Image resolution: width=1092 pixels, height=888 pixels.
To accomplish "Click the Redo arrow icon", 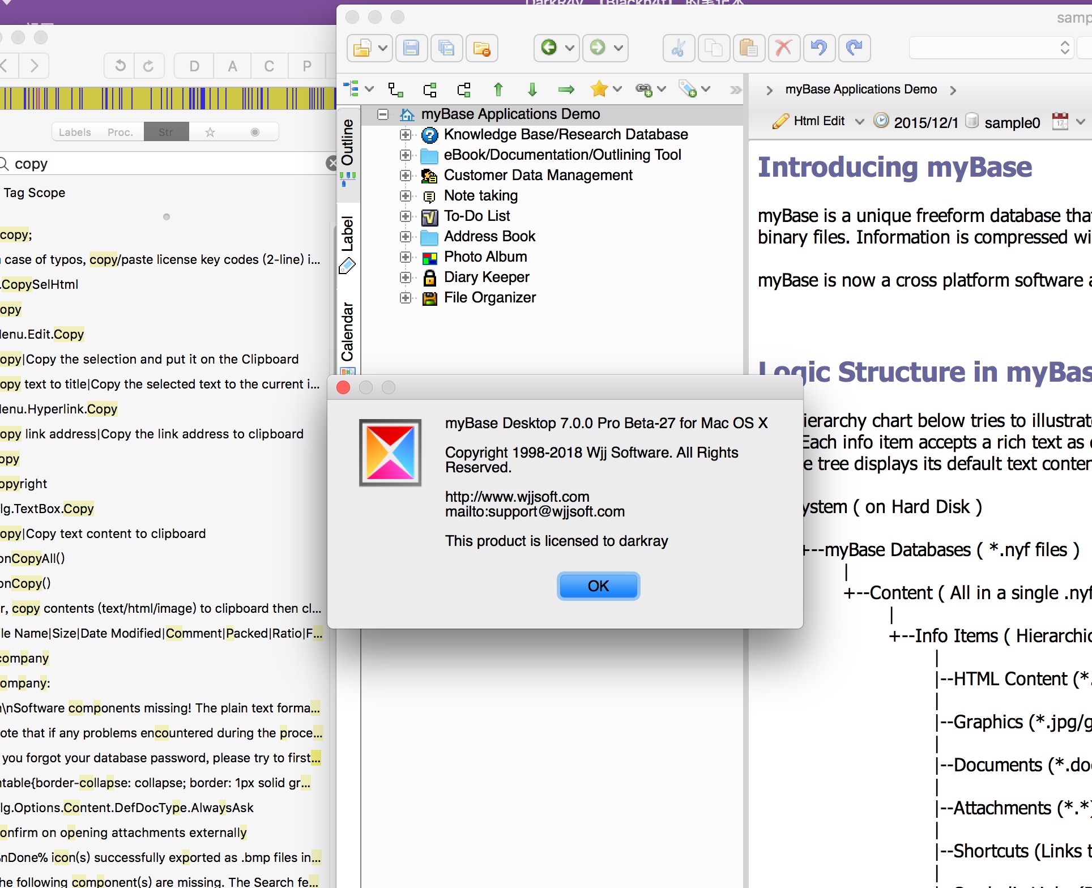I will [854, 48].
